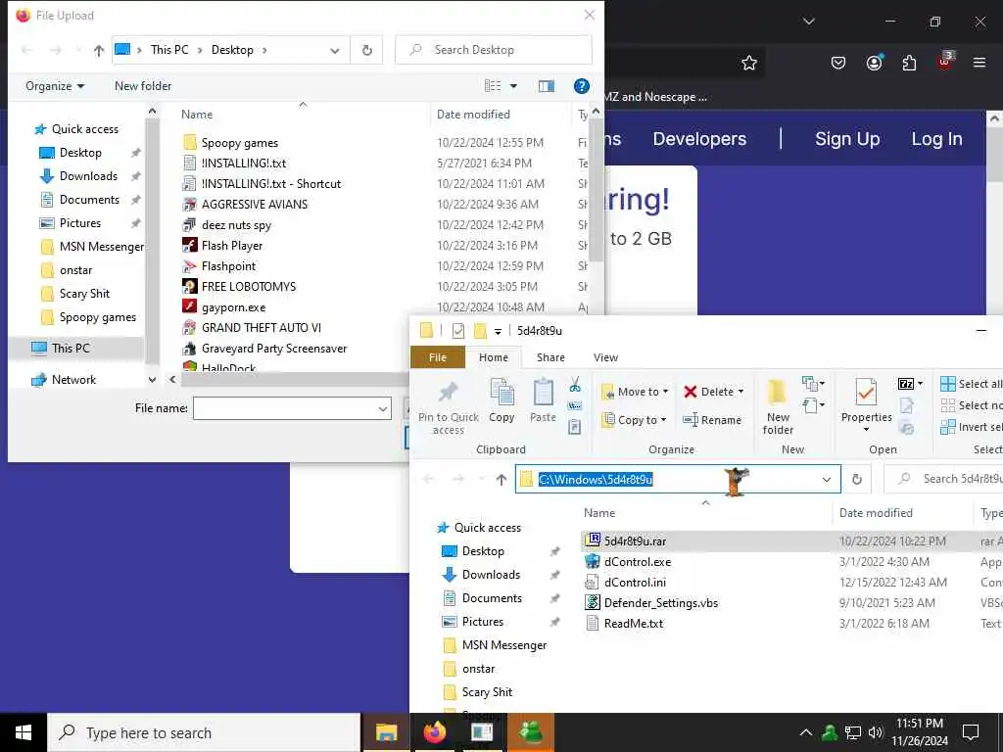Click Log In on the website
This screenshot has width=1003, height=752.
click(936, 139)
